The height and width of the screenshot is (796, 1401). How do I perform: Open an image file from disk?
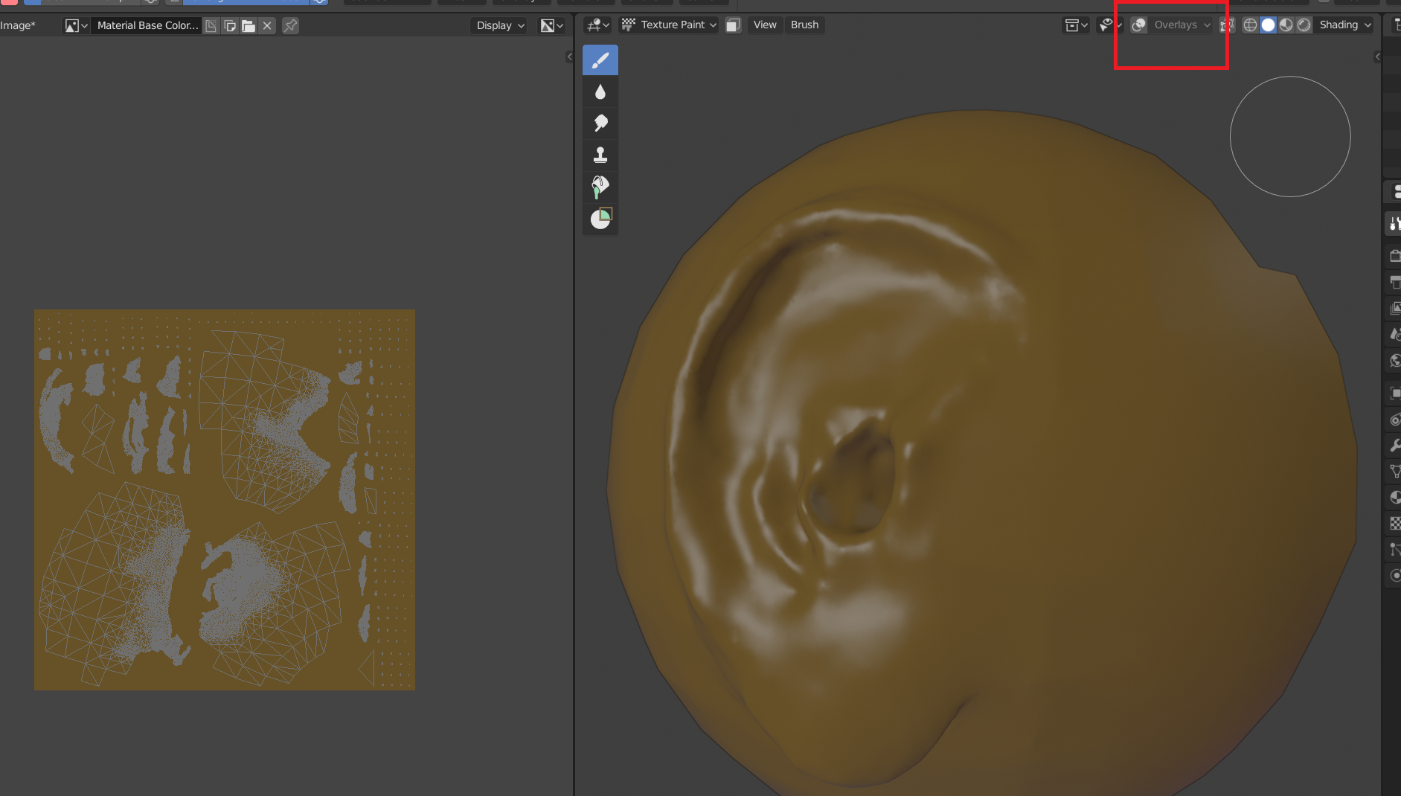(249, 25)
